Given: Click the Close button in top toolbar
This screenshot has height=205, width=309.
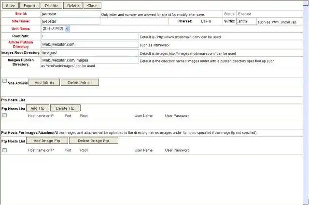Looking at the screenshot, I should (92, 5).
